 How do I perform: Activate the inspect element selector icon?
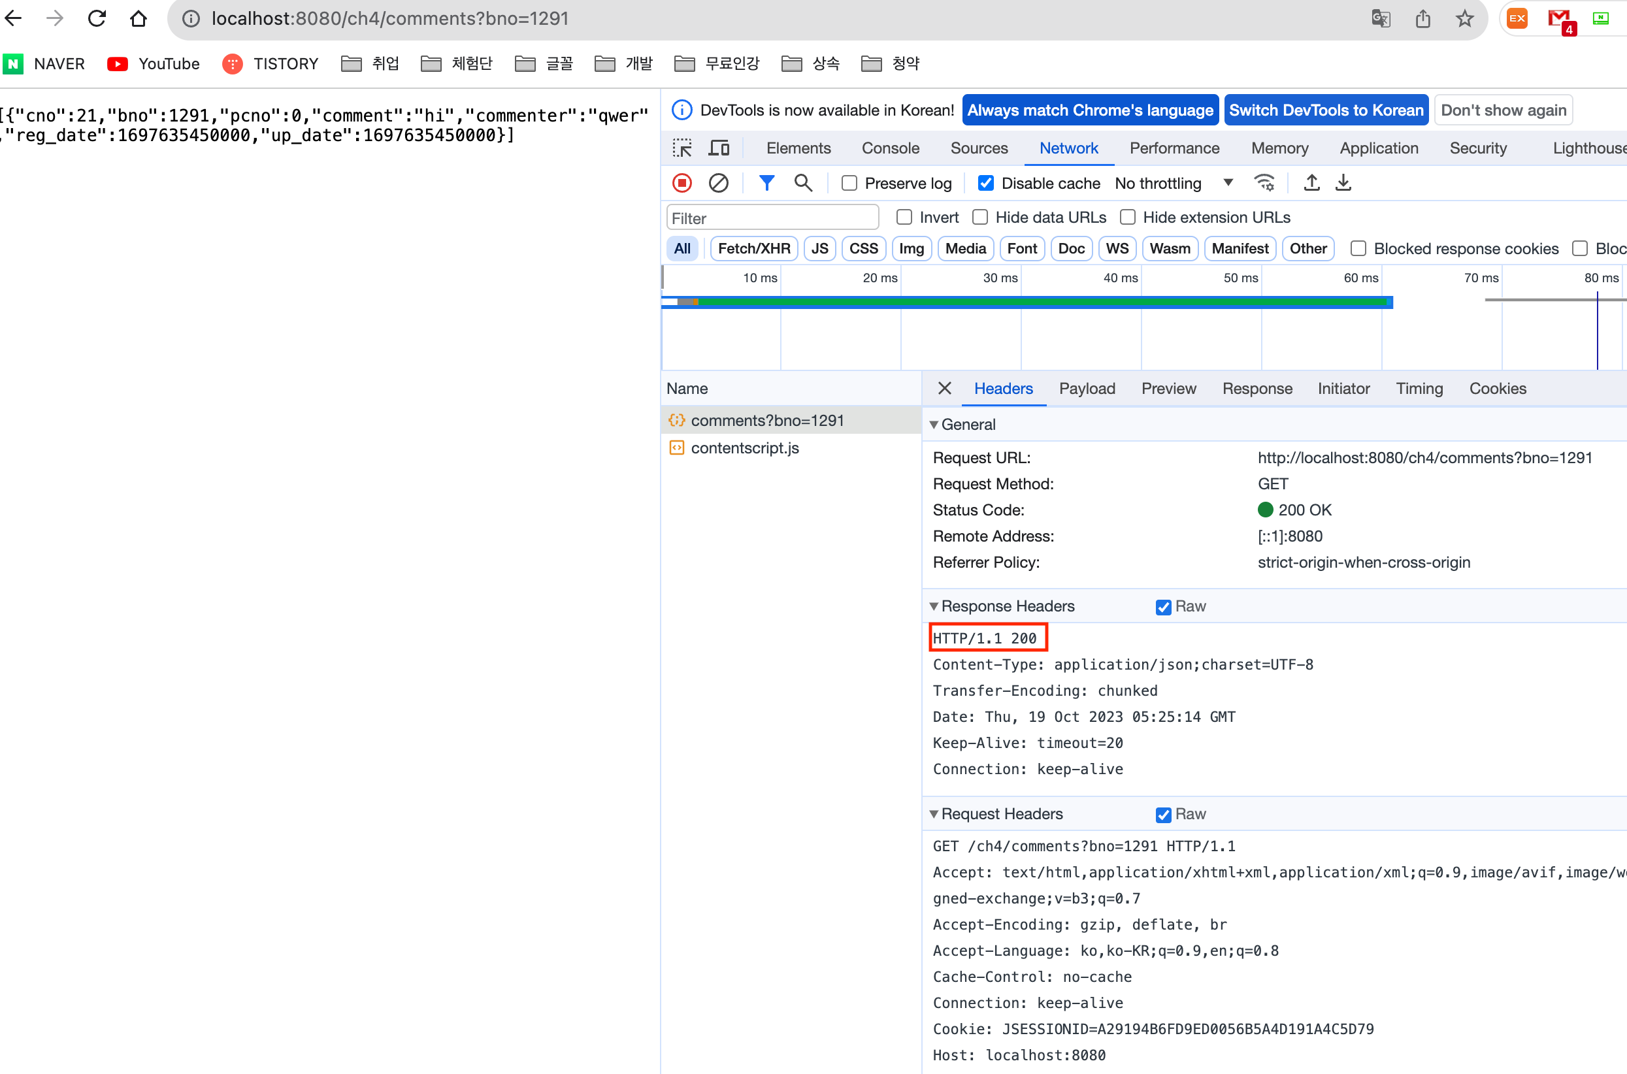[682, 148]
